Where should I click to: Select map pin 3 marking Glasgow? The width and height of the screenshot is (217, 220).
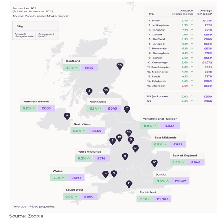pos(89,91)
